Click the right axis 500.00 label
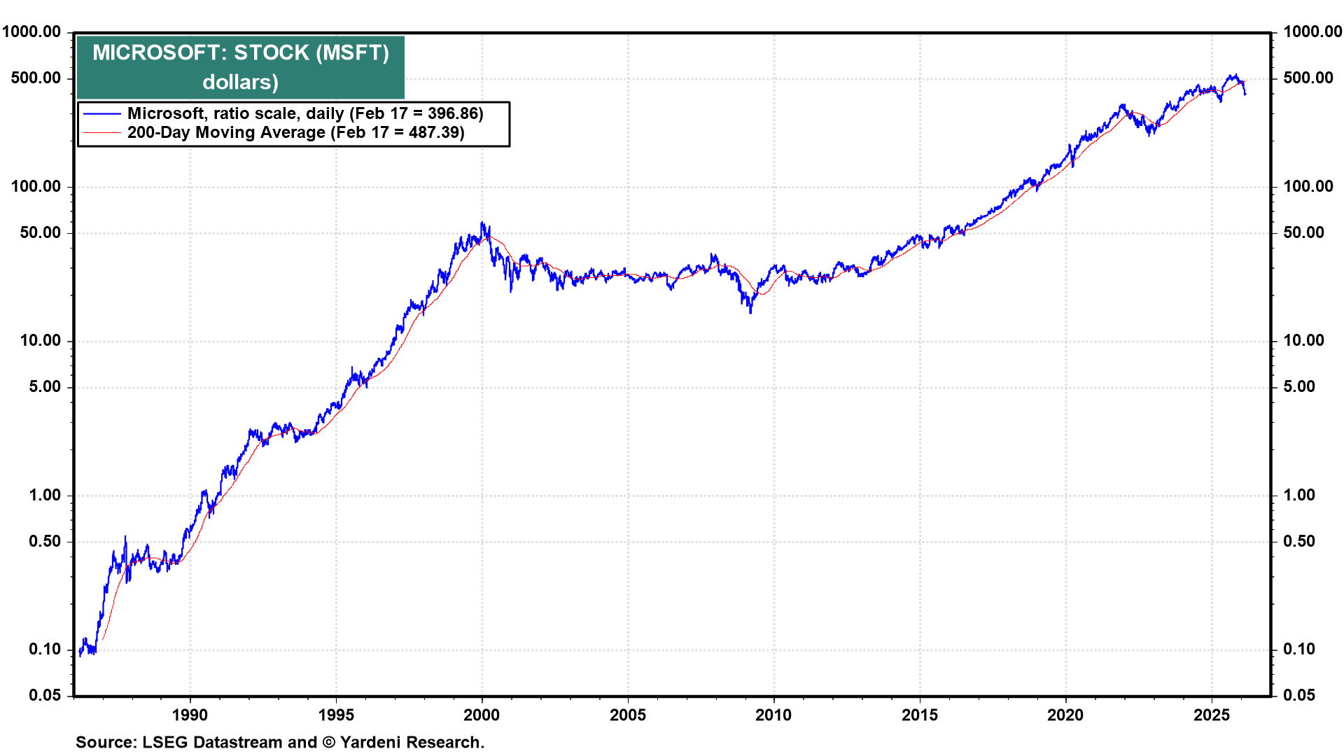The width and height of the screenshot is (1344, 756). (1308, 78)
